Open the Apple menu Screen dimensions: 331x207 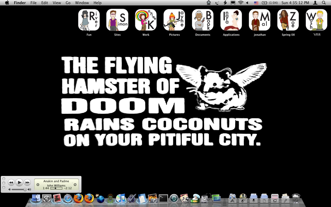(x=7, y=3)
